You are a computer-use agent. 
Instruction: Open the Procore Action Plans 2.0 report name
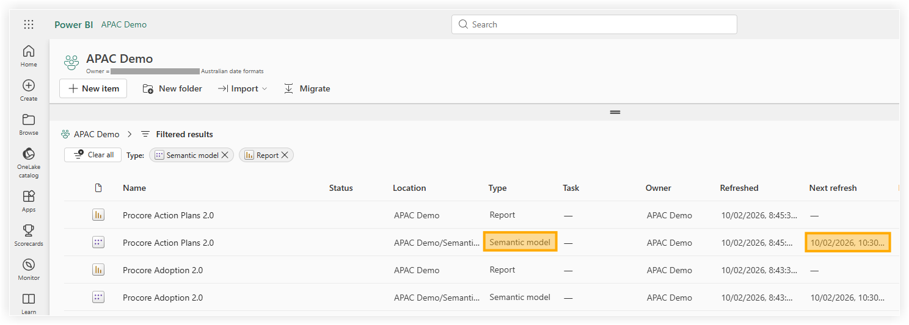(168, 215)
